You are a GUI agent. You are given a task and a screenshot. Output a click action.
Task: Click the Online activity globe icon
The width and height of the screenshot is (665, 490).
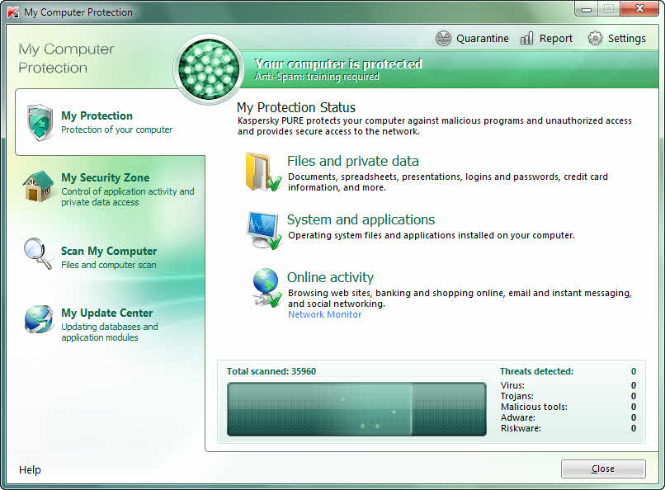[266, 288]
